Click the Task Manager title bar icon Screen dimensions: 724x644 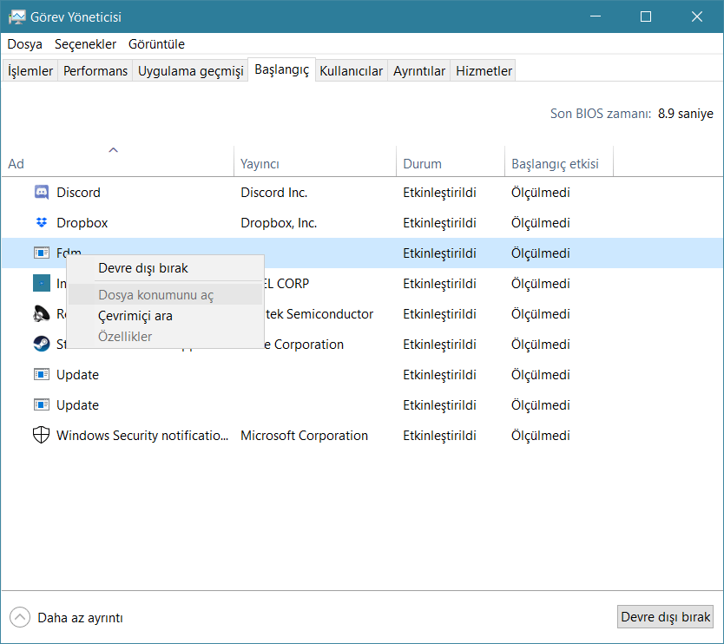point(17,17)
